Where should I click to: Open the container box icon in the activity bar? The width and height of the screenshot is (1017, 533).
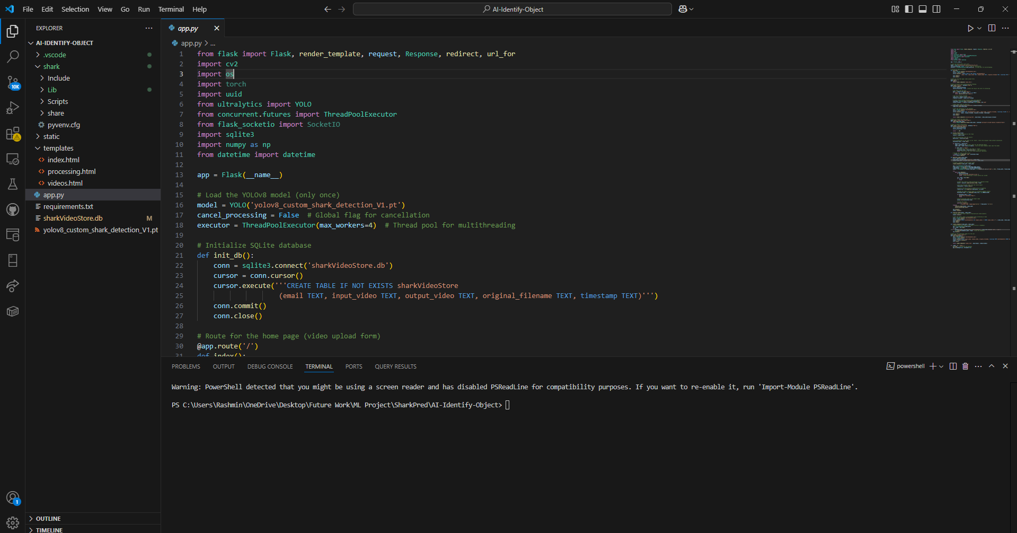point(13,311)
